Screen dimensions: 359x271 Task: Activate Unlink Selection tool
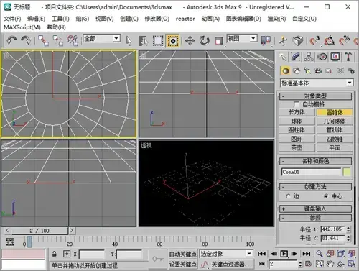pyautogui.click(x=57, y=40)
